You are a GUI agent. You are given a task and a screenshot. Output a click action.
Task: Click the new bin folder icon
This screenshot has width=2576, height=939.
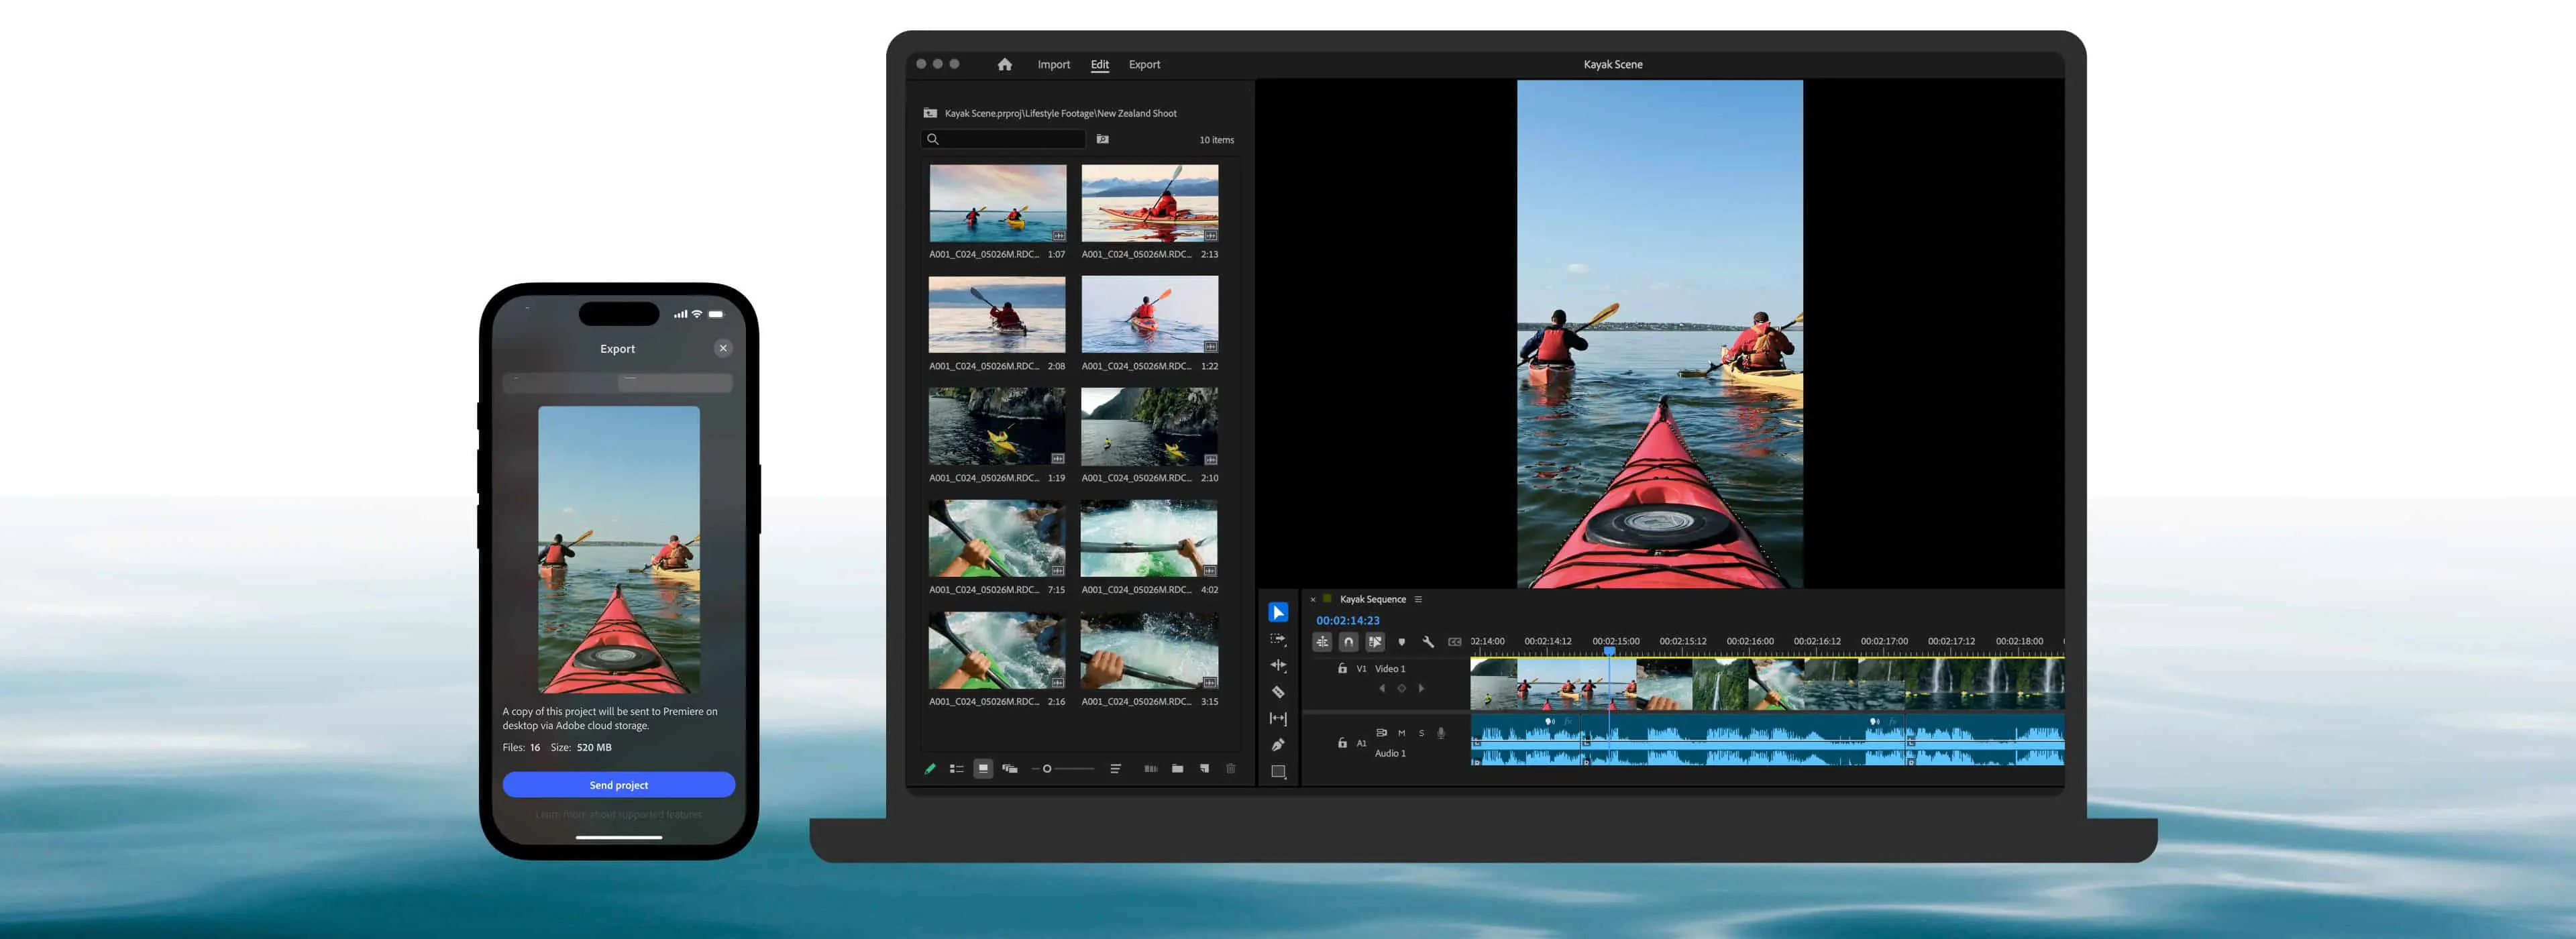(x=1177, y=769)
